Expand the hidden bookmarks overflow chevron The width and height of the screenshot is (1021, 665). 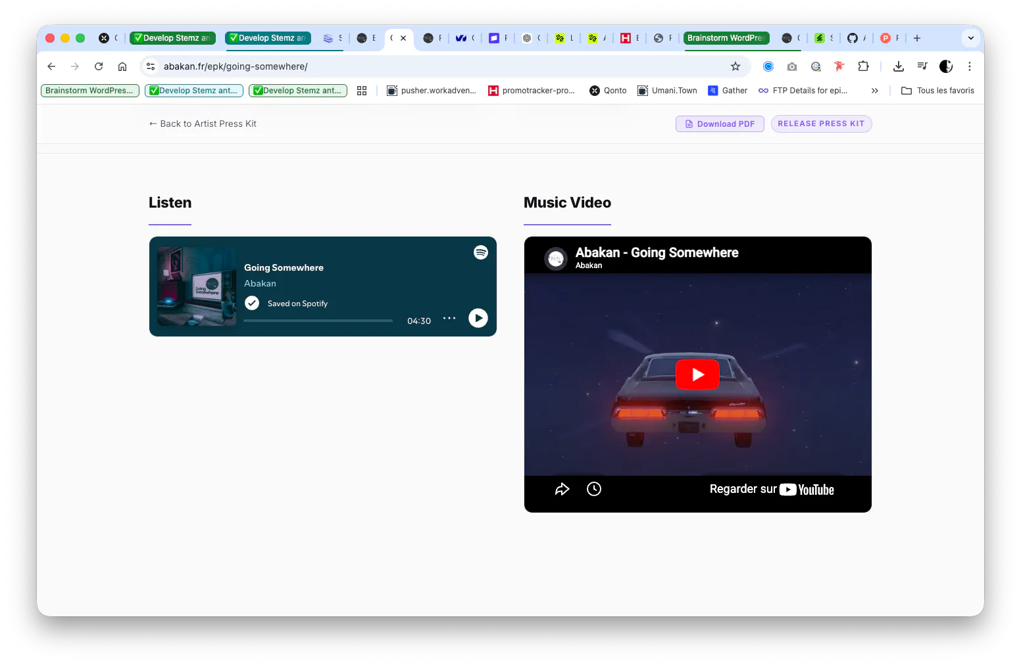point(875,91)
